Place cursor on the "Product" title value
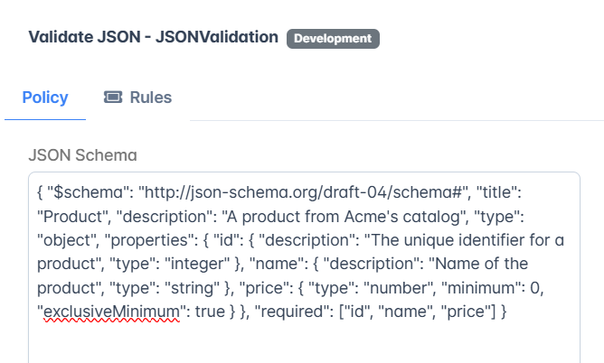This screenshot has height=363, width=604. coord(71,217)
